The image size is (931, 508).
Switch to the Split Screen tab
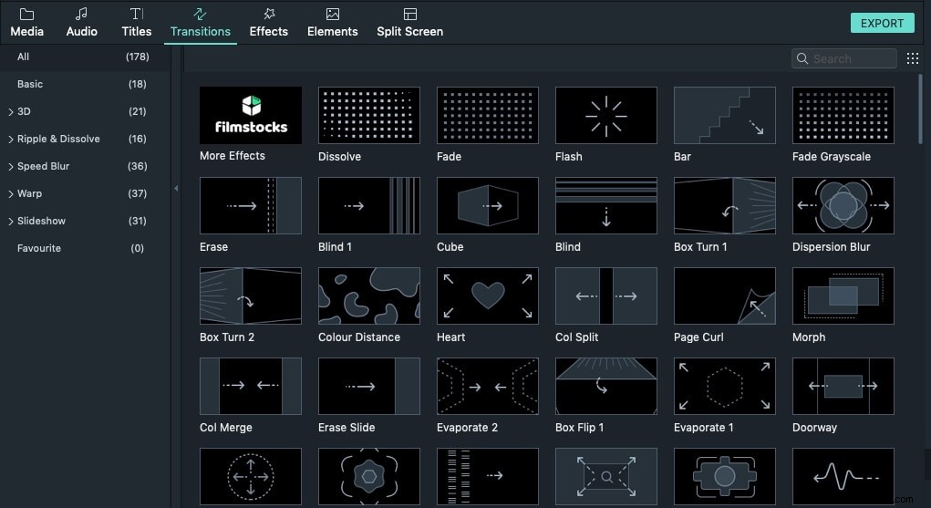coord(409,23)
